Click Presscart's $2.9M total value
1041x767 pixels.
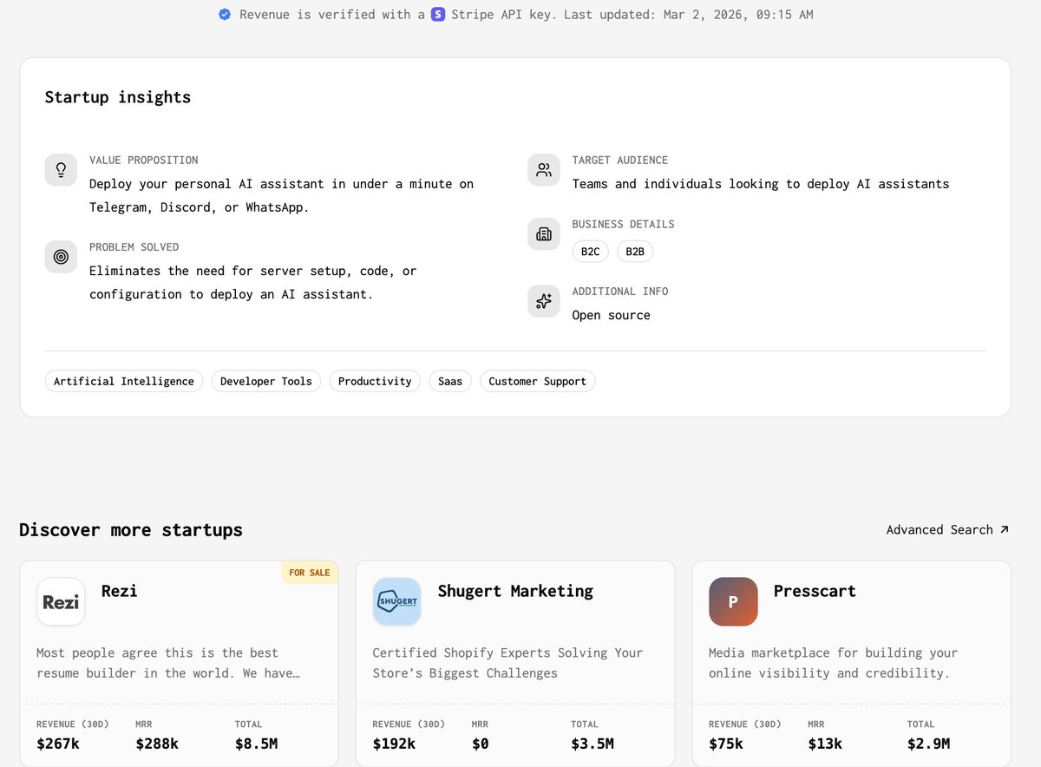tap(928, 744)
